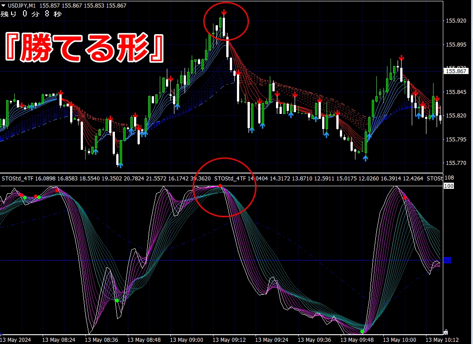Click the small icon at bottom-right corner
Viewport: 473px width, 344px height.
445,332
